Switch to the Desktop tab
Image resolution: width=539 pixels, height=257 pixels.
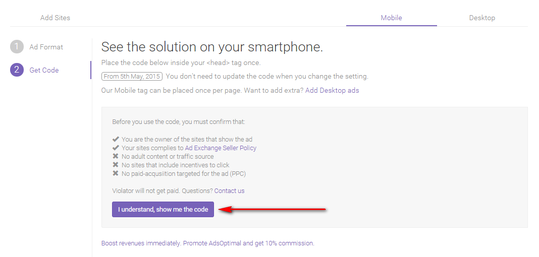(482, 18)
